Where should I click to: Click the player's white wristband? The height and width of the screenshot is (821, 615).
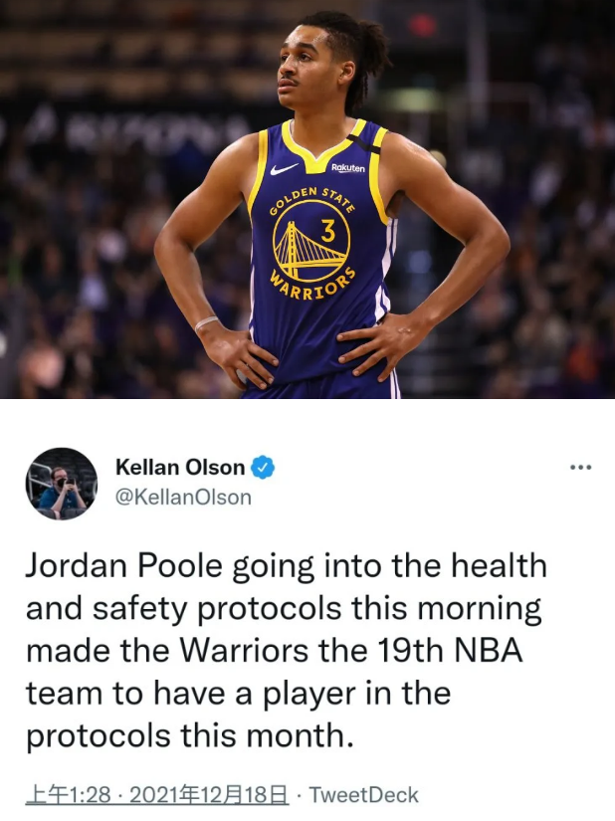206,323
